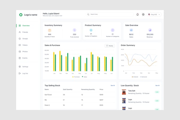Viewport: 180px width, 120px height.
Task: Click the Surf Excel row name
Action: [x=48, y=94]
